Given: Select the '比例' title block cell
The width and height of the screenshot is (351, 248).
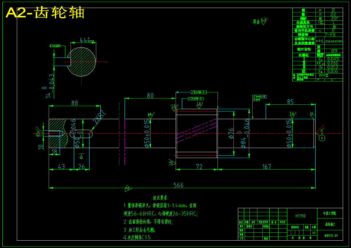Looking at the screenshot, I should click(x=314, y=227).
